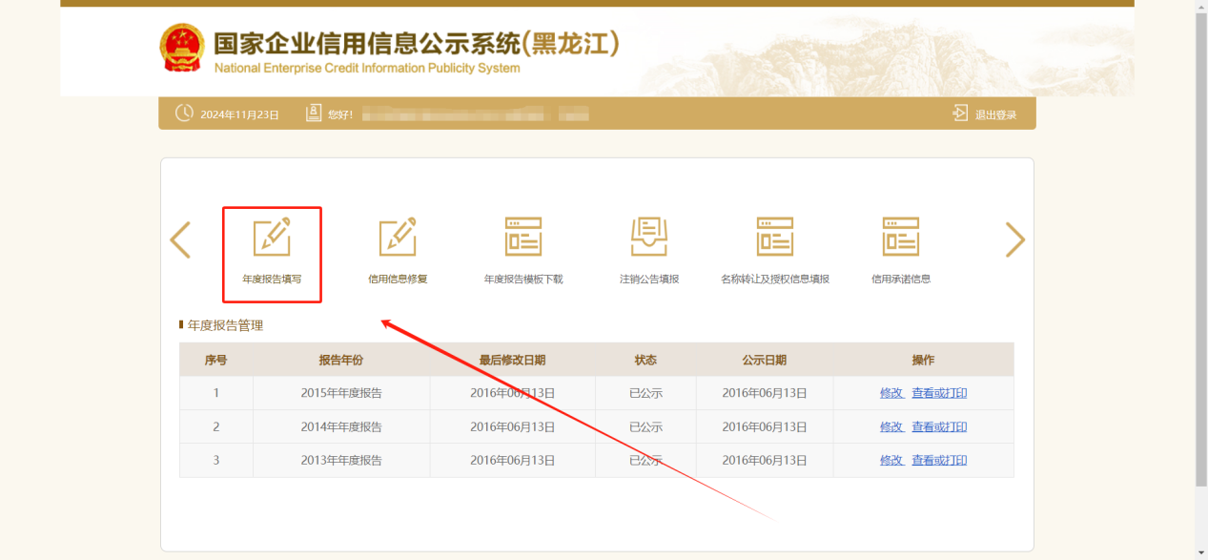Click the 报告年份 column header

coord(340,360)
